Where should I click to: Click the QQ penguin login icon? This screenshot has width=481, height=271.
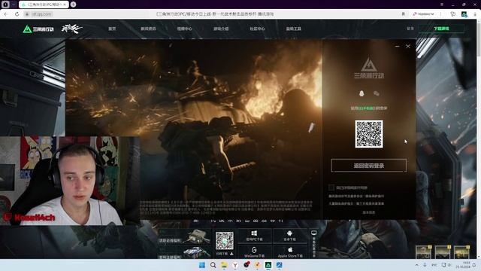coord(362,93)
